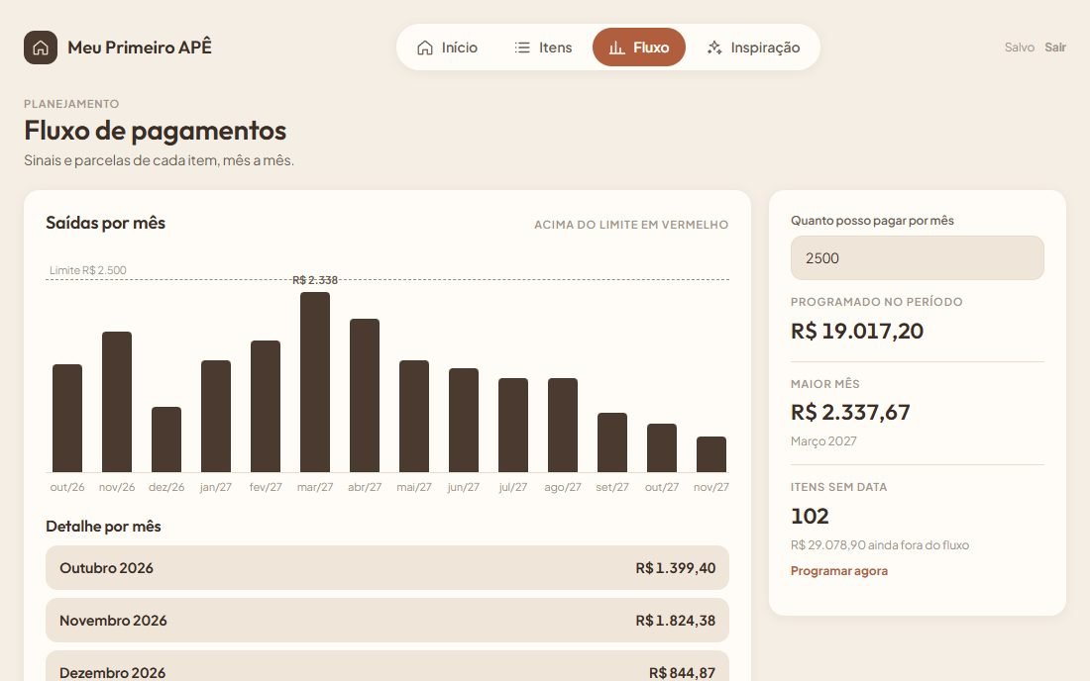
Task: Click the home icon in the Início tab
Action: coord(425,48)
